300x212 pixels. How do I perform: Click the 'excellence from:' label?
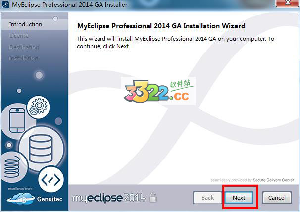20,189
